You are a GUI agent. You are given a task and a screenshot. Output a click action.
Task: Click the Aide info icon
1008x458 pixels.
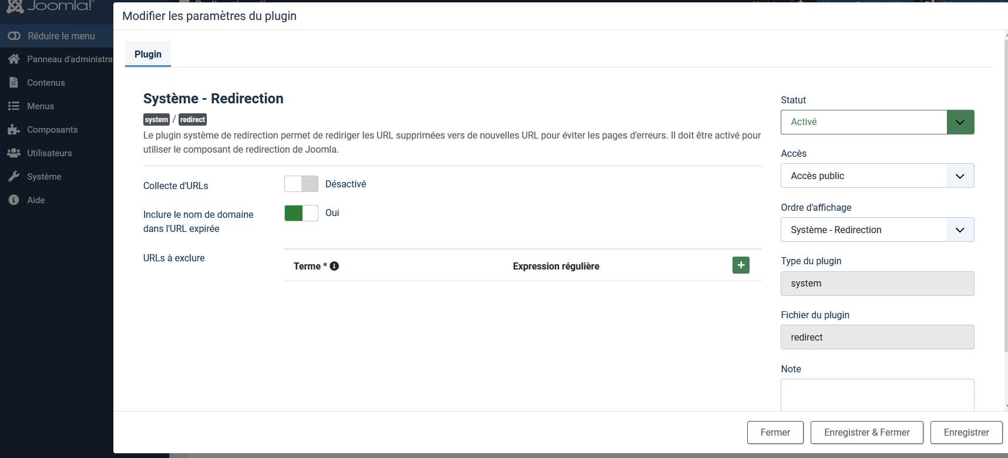[14, 200]
